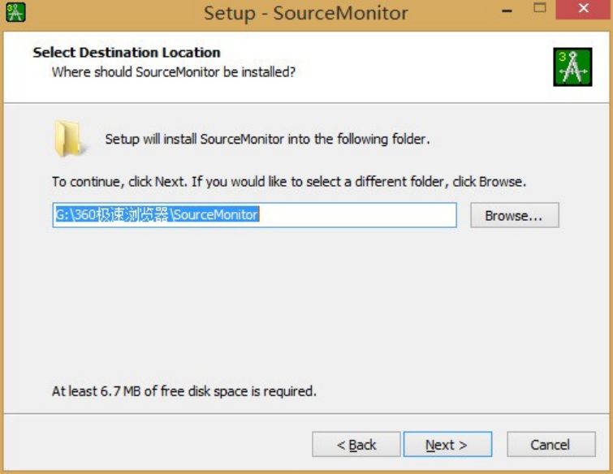The image size is (613, 474).
Task: Open the system menu via title bar icon
Action: click(x=15, y=13)
